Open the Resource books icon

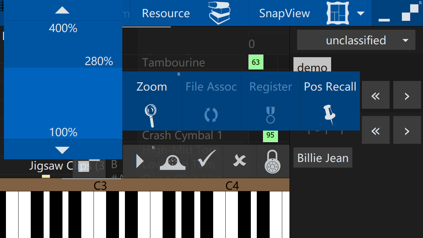click(x=219, y=13)
